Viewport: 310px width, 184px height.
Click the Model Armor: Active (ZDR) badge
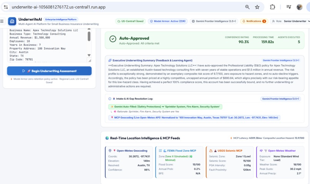coord(168,21)
